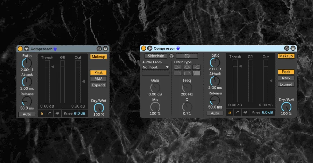Click 2.00 : 1 ratio value on right Compressor
This screenshot has height=163, width=313.
215,69
